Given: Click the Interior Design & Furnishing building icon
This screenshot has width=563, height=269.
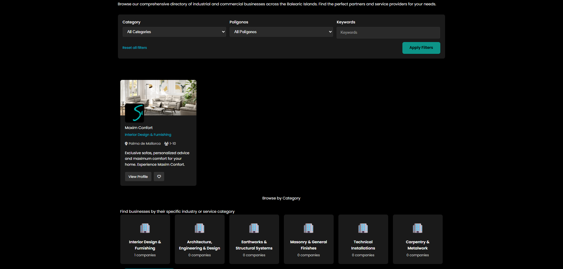Looking at the screenshot, I should point(145,228).
